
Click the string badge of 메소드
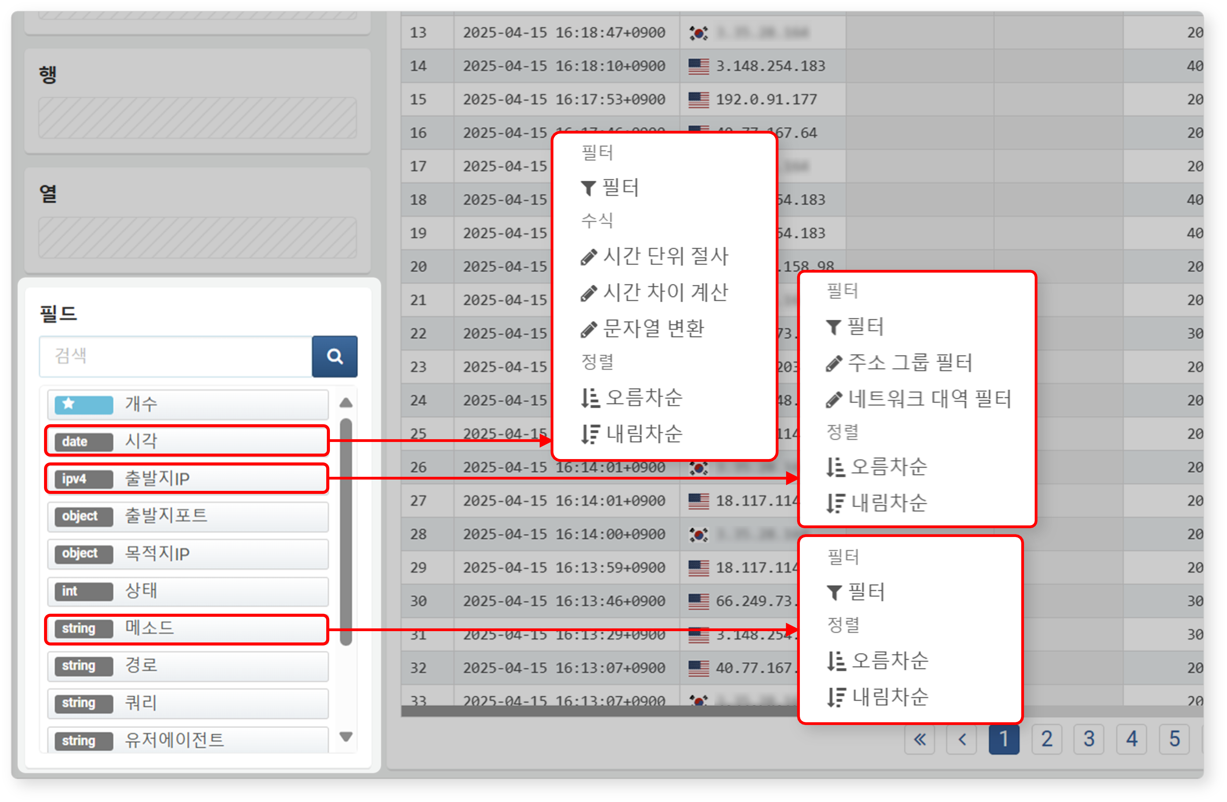83,628
